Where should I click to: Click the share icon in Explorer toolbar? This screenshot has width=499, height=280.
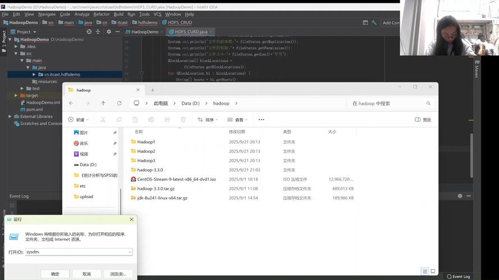pyautogui.click(x=167, y=120)
